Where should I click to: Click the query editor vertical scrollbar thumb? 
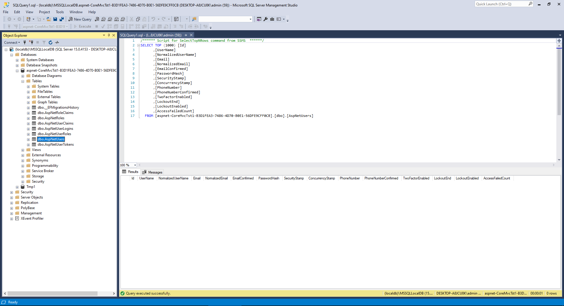point(559,82)
